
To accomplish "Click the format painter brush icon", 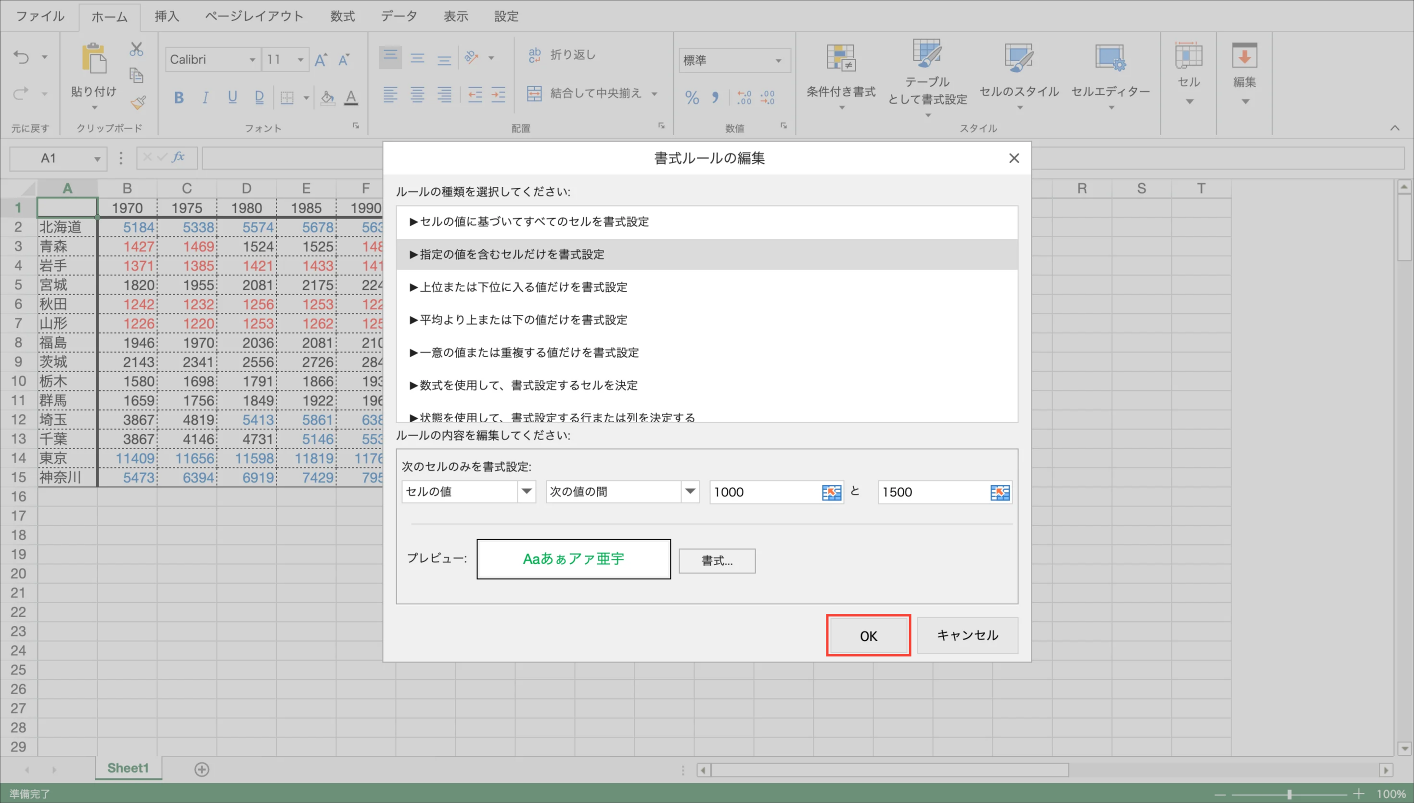I will (137, 103).
